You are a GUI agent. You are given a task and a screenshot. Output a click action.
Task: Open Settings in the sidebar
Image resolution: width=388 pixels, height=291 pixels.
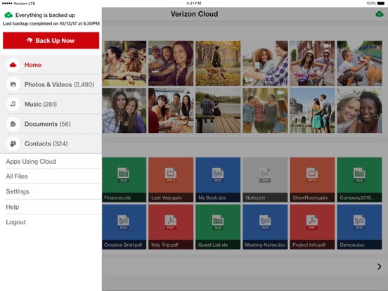point(51,191)
